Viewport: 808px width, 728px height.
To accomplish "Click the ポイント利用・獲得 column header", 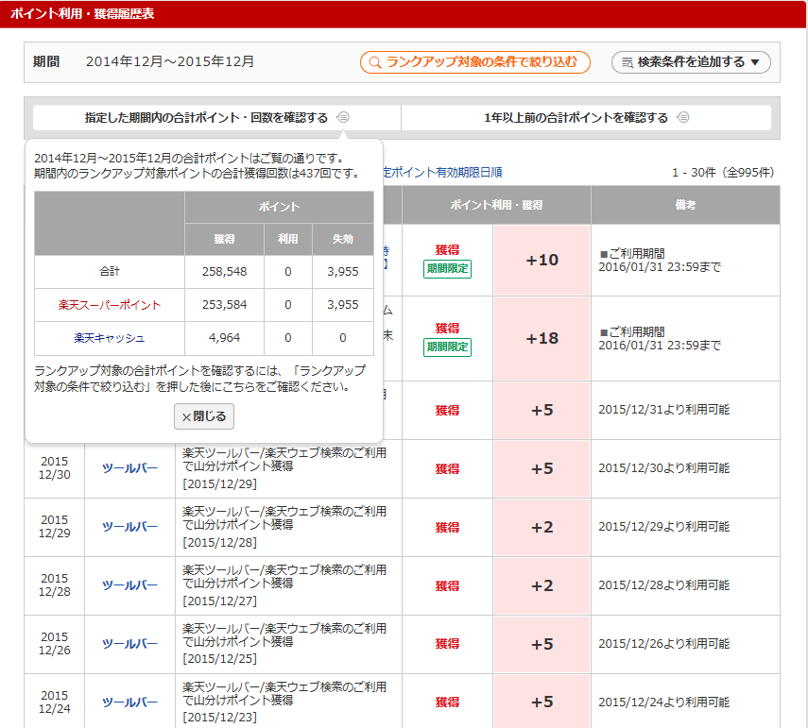I will coord(496,205).
